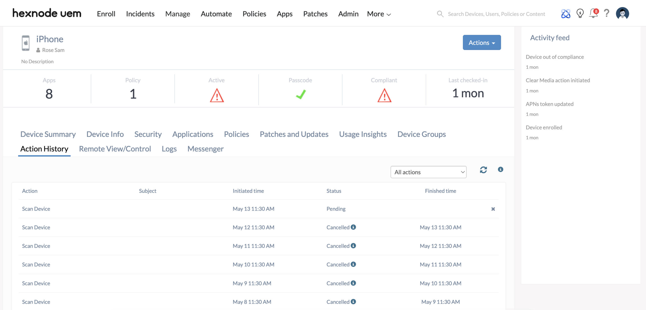646x310 pixels.
Task: Click Device out of compliance feed entry
Action: click(x=555, y=57)
